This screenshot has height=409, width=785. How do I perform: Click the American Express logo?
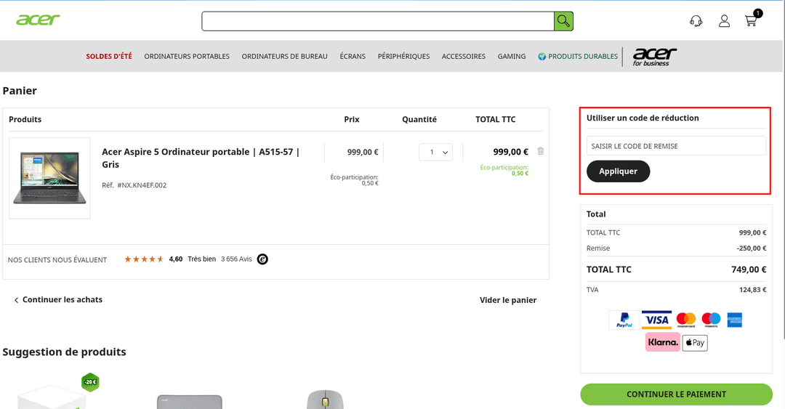[734, 320]
